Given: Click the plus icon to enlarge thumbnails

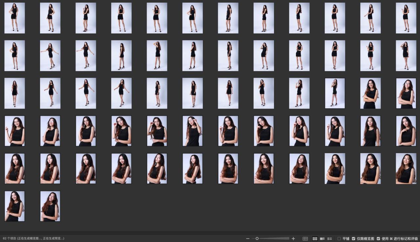Looking at the screenshot, I should point(293,239).
